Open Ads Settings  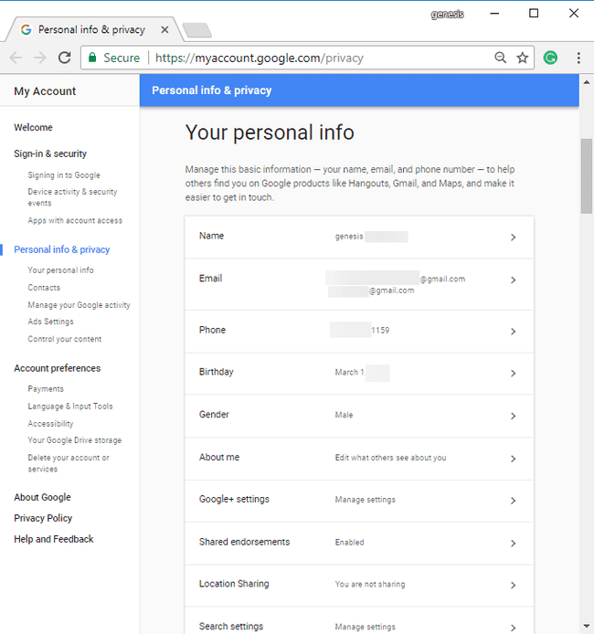tap(50, 322)
